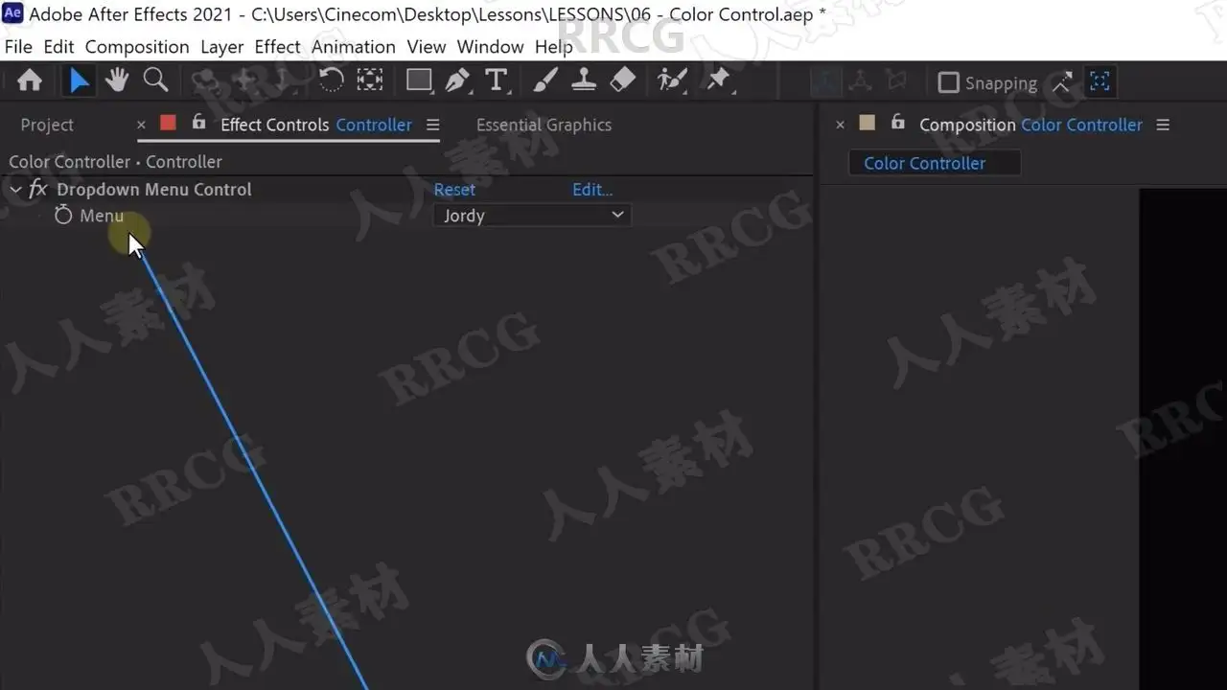This screenshot has width=1227, height=690.
Task: Open the File menu
Action: tap(18, 47)
